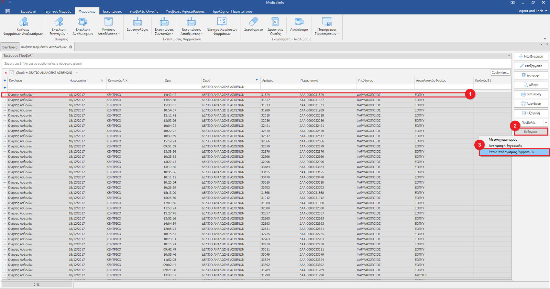Expand the Προβολές dropdown arrow
Screen dimensions: 550x289
pyautogui.click(x=546, y=123)
